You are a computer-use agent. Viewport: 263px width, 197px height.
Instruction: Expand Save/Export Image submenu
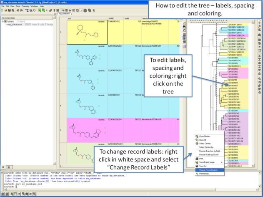pos(207,162)
